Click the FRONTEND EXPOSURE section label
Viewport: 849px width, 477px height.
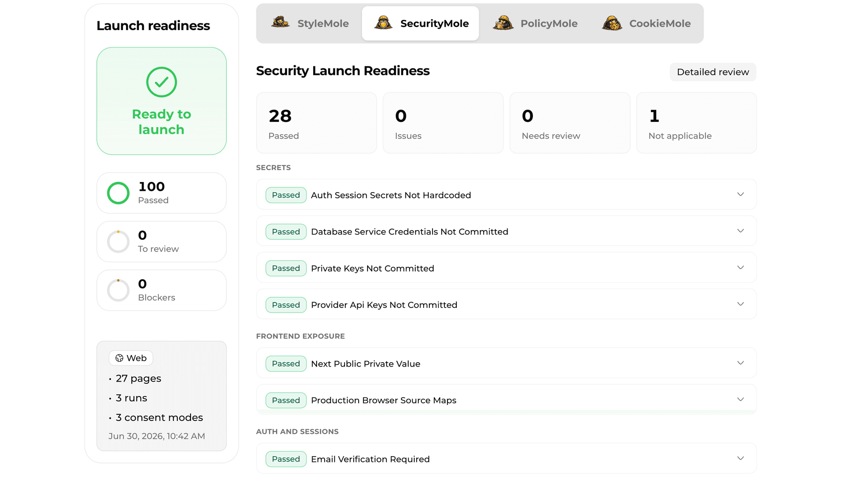point(300,337)
